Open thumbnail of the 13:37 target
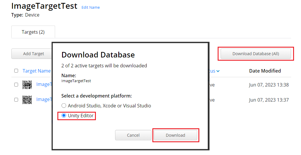 click(27, 100)
